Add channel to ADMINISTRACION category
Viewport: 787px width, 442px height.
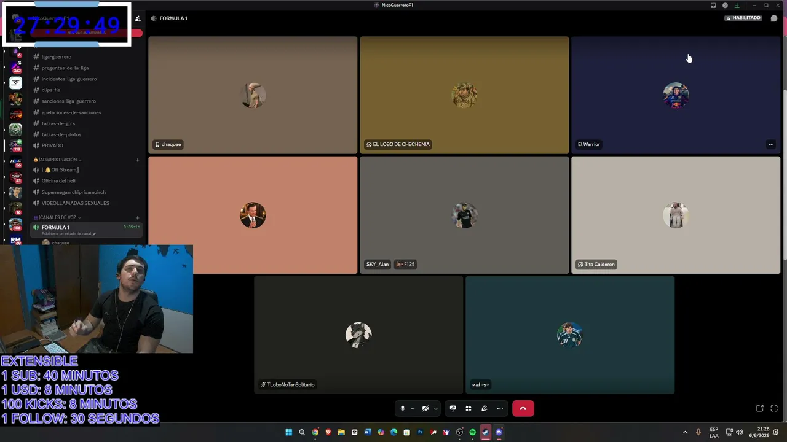pos(137,160)
